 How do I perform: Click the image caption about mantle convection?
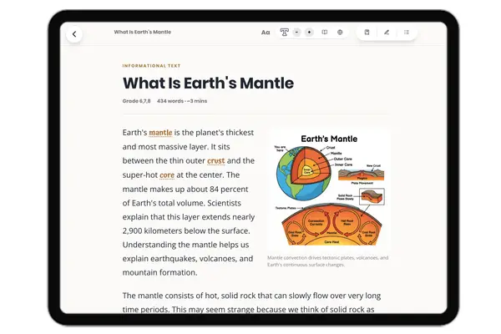[328, 261]
